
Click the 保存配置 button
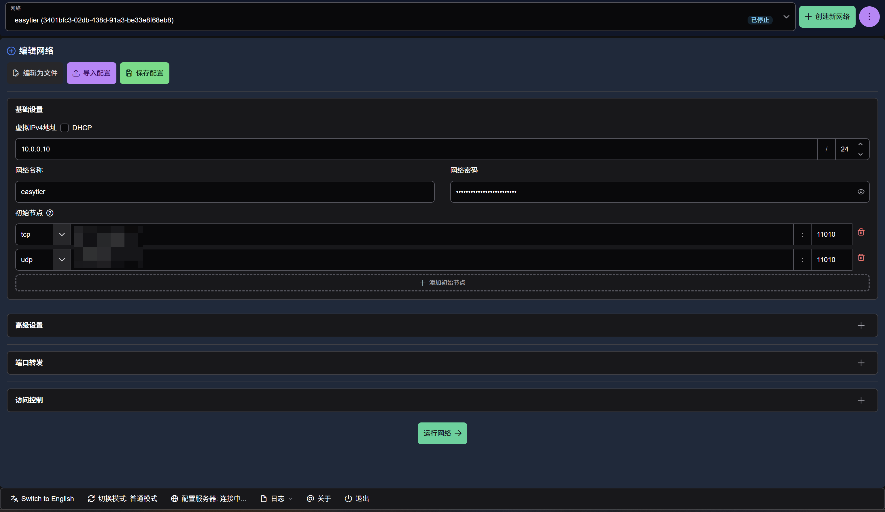point(144,73)
